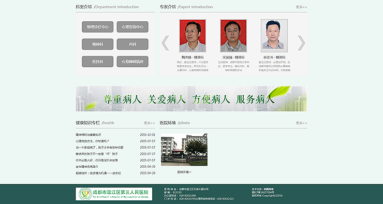The image size is (383, 204).
Task: Expand more hospital photos via 更多>>
Action: coord(301,123)
